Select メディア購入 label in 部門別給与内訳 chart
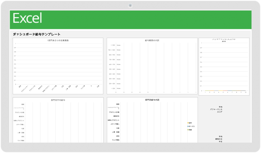Viewport: 261px width, 153px height. point(115,124)
